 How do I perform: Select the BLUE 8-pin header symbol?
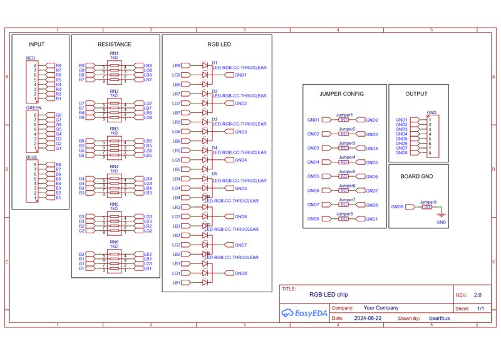click(32, 181)
